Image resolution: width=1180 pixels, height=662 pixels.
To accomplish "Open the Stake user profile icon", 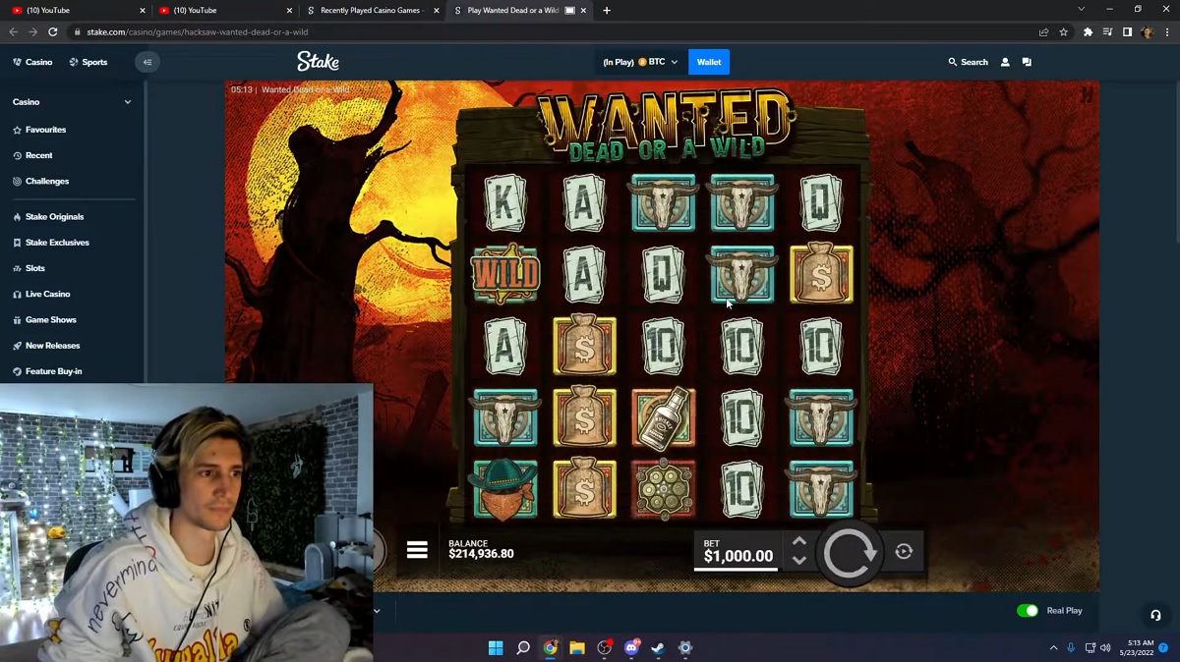I will click(x=1005, y=62).
